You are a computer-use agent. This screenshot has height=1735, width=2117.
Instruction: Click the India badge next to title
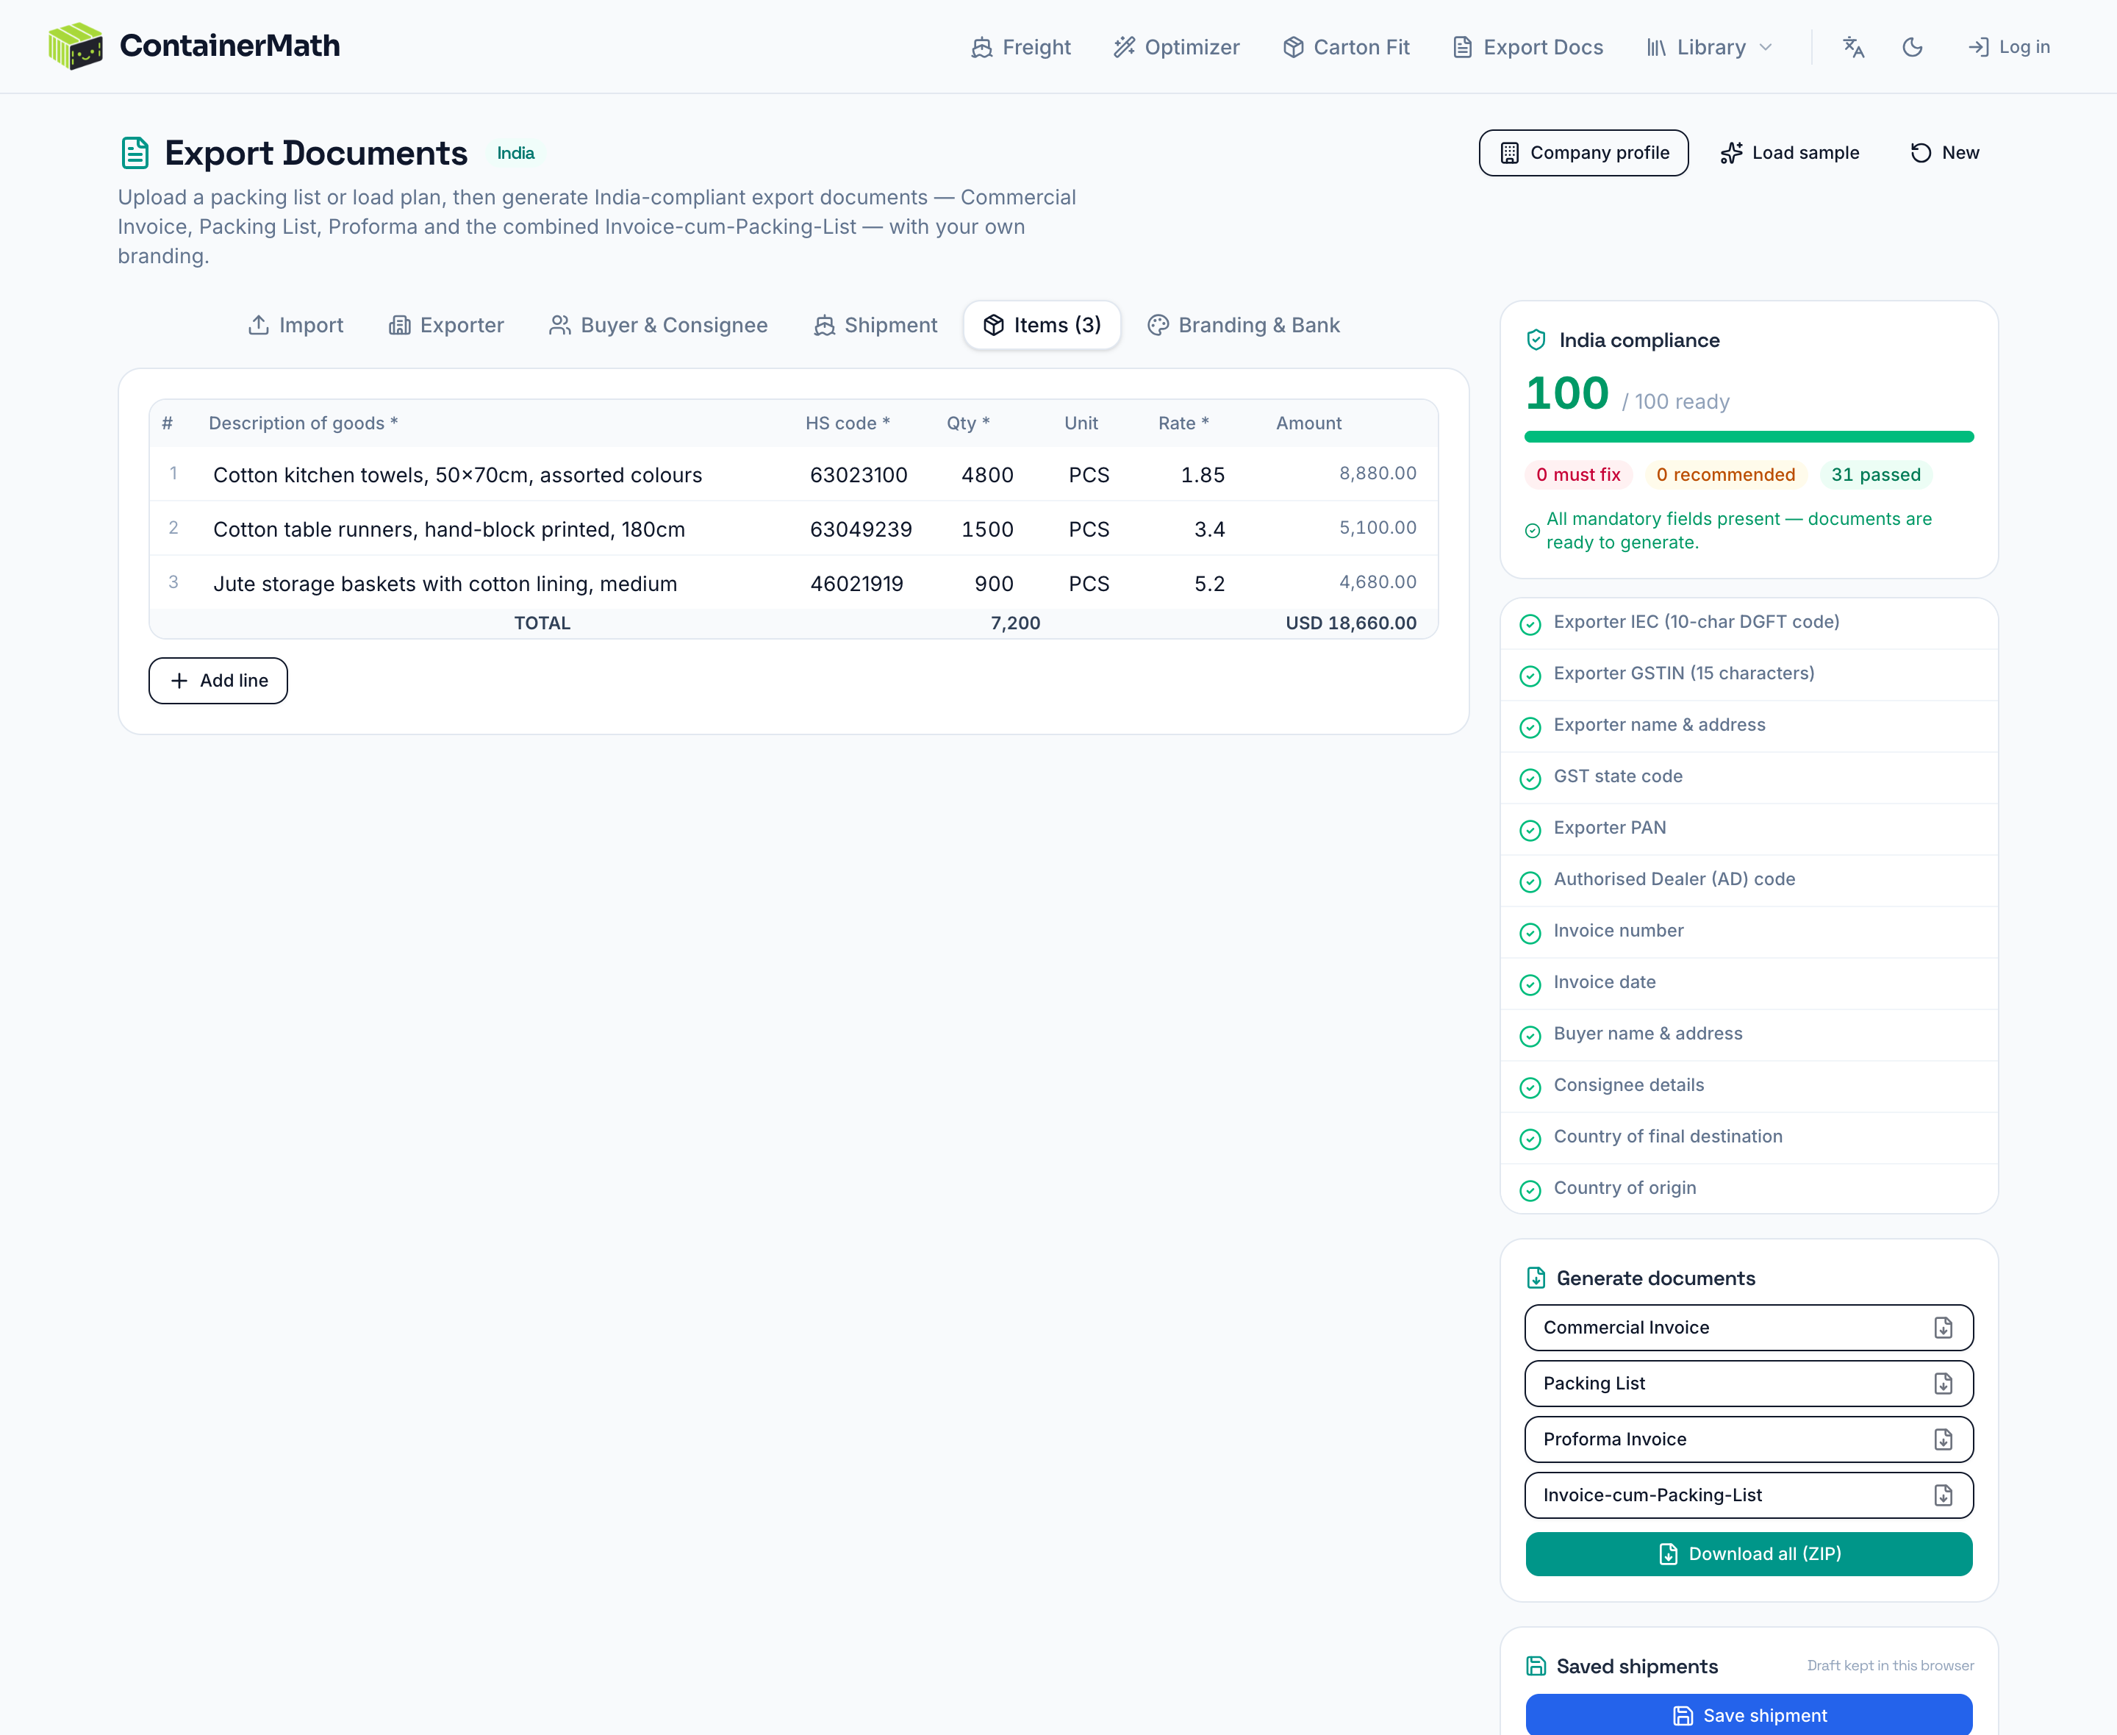click(515, 153)
